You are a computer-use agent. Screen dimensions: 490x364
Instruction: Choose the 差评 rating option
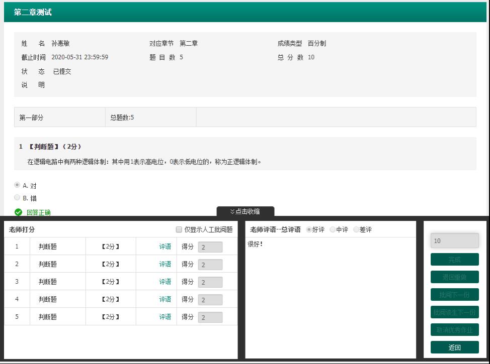(x=356, y=230)
